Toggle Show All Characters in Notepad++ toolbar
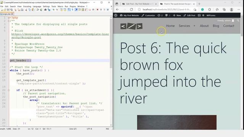The width and height of the screenshot is (244, 137). [72, 10]
